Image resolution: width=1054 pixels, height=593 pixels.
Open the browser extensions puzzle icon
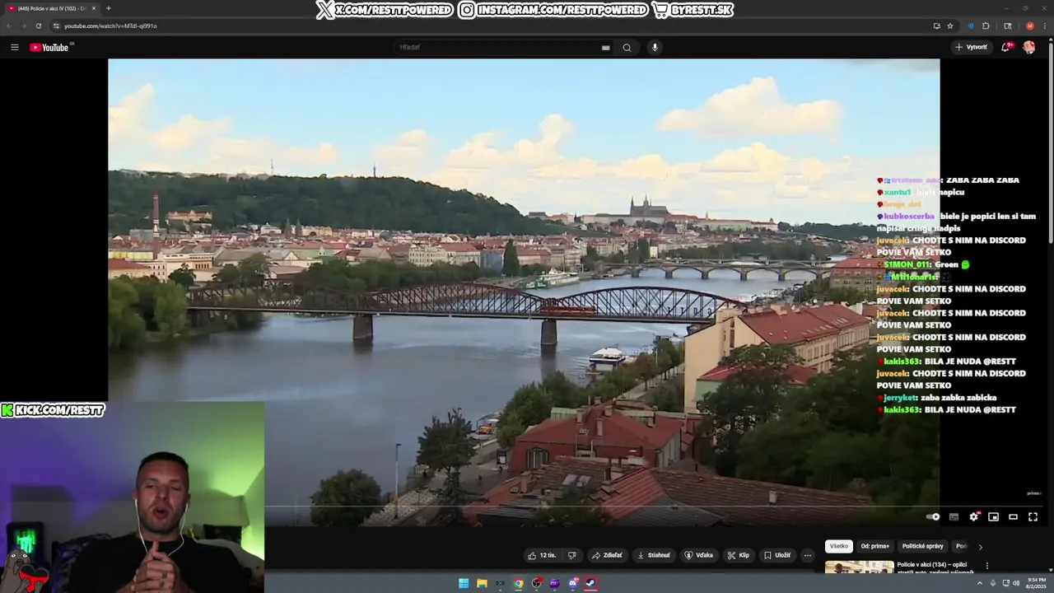pos(986,26)
